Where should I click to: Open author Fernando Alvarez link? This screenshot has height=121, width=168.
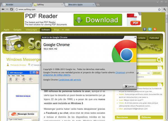tap(18, 65)
